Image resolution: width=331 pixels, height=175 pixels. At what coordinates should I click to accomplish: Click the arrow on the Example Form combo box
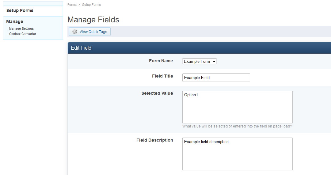(214, 61)
